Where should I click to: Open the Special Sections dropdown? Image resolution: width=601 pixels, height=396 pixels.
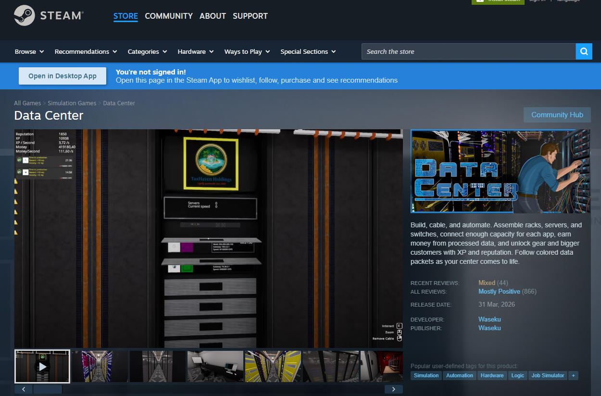308,51
